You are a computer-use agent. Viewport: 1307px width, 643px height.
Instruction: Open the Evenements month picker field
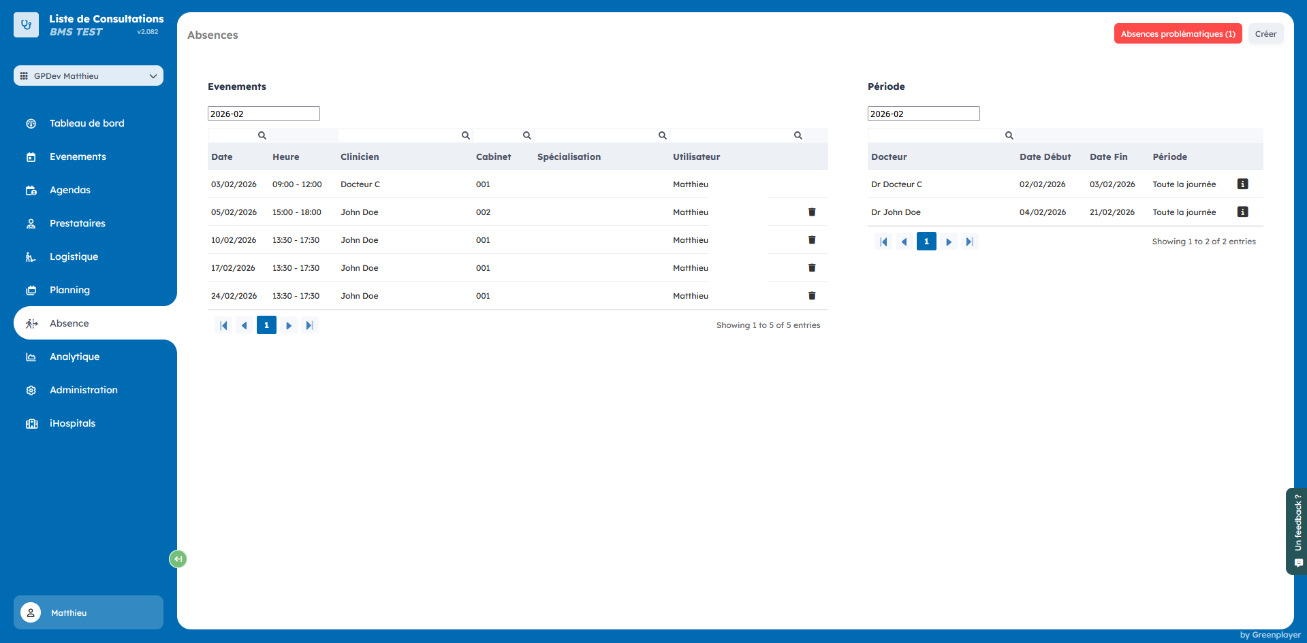(x=264, y=114)
